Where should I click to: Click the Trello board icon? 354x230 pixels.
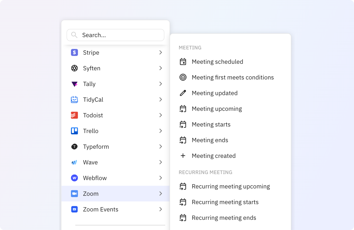point(74,131)
